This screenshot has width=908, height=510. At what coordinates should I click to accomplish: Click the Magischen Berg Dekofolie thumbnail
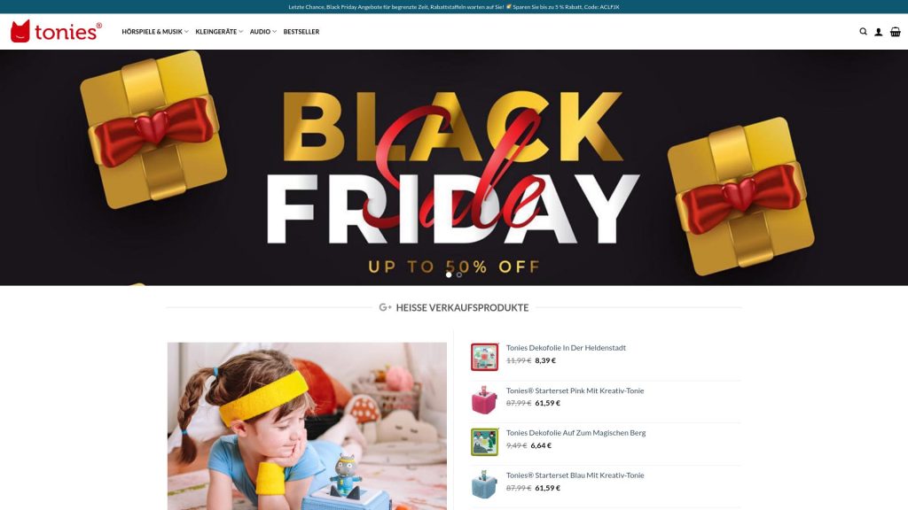(485, 442)
